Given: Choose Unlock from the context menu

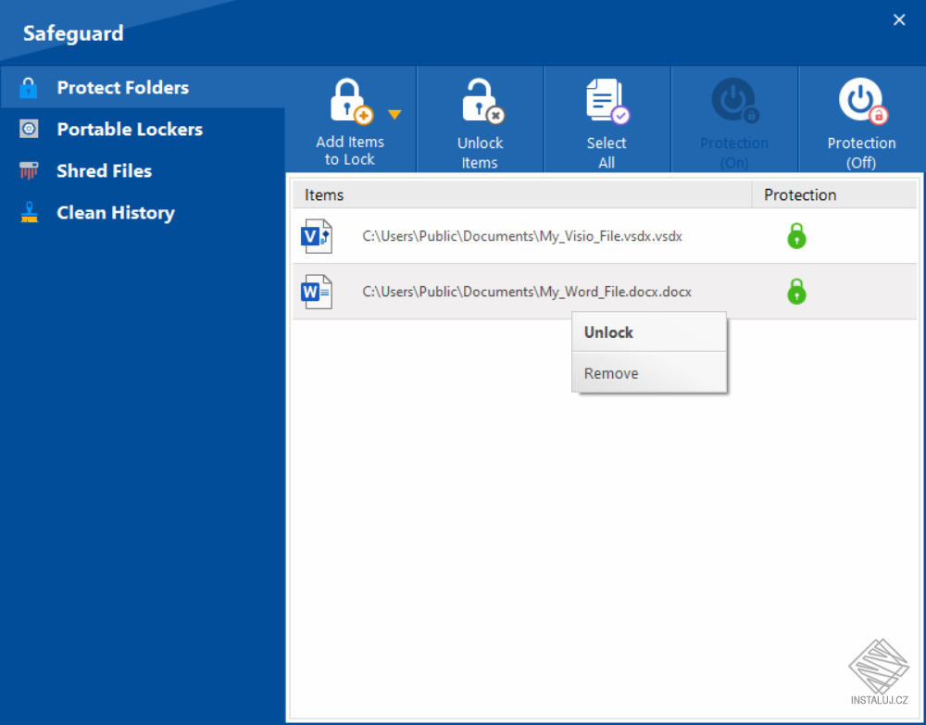Looking at the screenshot, I should point(608,331).
